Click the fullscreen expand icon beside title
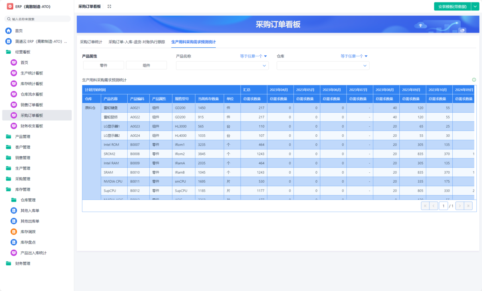 click(x=109, y=6)
